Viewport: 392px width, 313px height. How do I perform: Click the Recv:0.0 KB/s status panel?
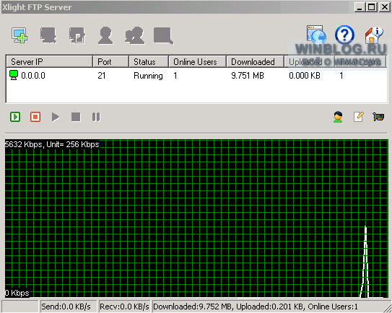pyautogui.click(x=125, y=307)
